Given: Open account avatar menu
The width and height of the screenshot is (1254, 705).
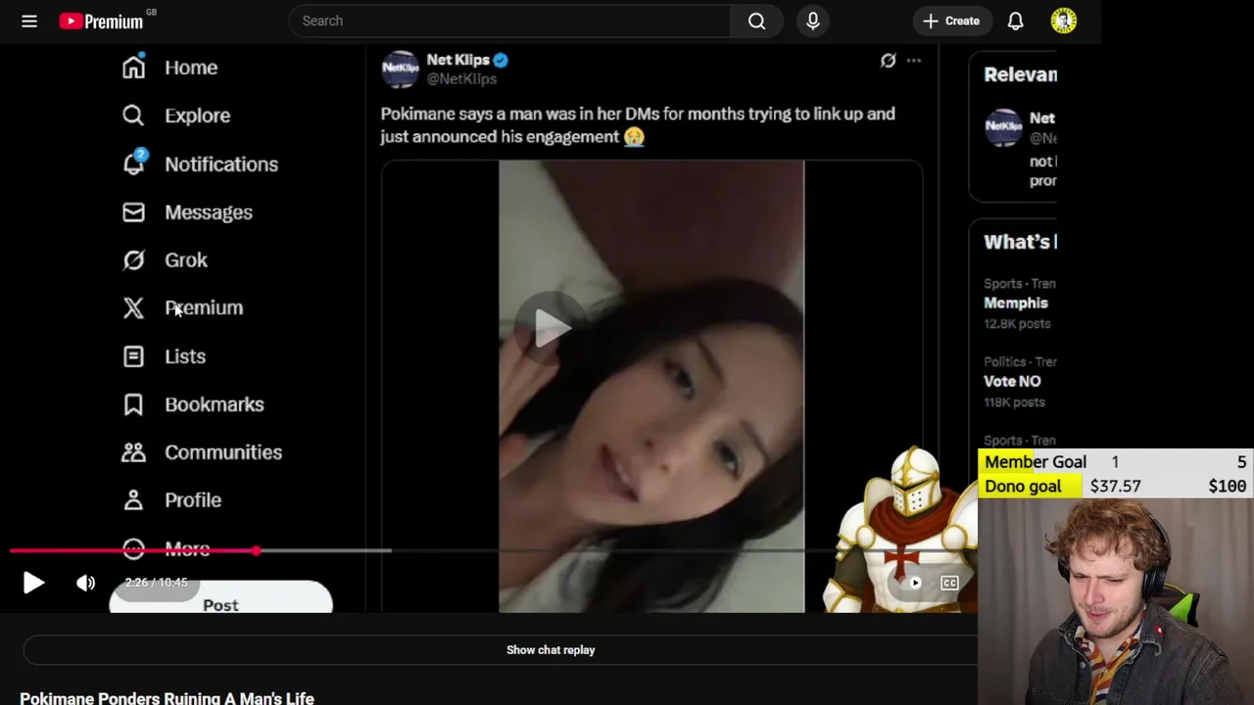Looking at the screenshot, I should click(1063, 21).
